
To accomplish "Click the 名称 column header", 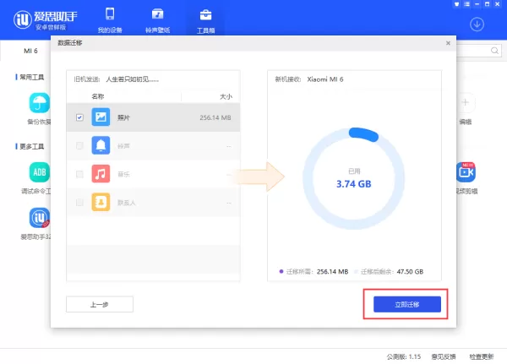I will 98,96.
